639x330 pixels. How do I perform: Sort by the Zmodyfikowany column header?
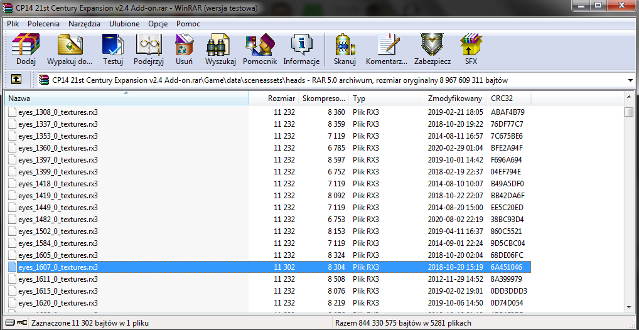point(455,98)
